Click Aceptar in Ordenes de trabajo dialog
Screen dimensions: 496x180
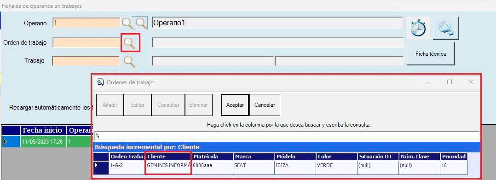coord(235,105)
